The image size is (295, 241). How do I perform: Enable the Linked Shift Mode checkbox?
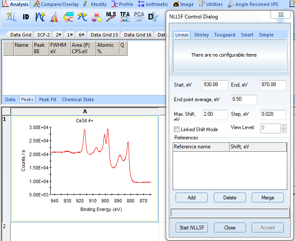[x=177, y=130]
